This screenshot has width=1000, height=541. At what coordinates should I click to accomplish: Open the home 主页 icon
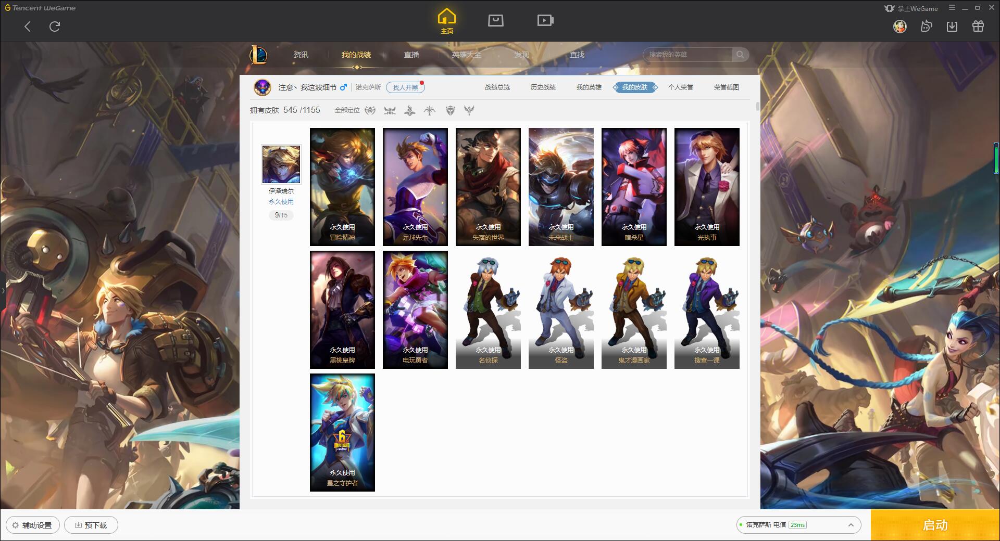[x=446, y=21]
